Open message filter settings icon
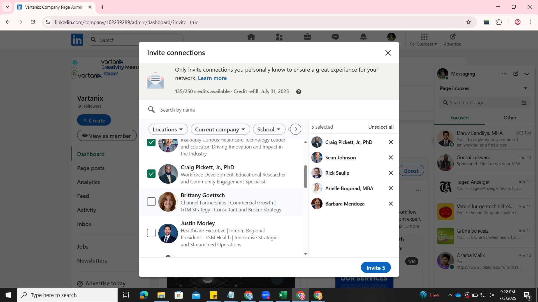This screenshot has width=538, height=302. [524, 103]
